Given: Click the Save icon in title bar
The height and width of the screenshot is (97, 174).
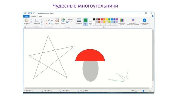Looking at the screenshot, I should [x=29, y=13].
